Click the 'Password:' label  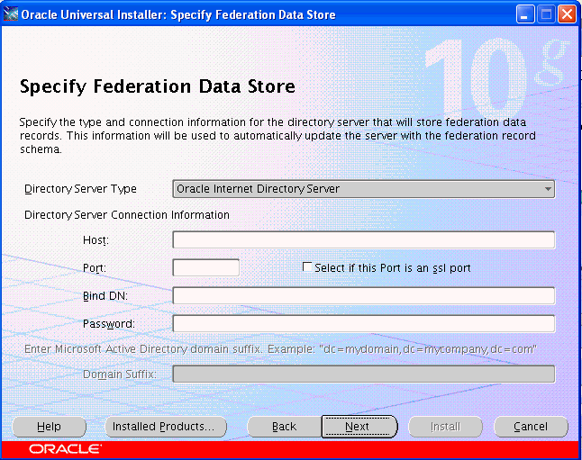tap(109, 324)
